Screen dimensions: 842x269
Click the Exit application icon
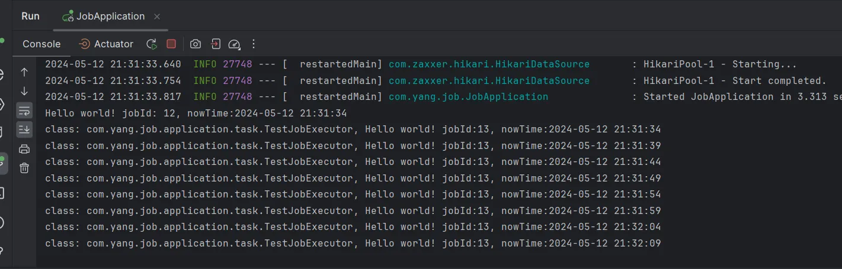click(x=216, y=44)
